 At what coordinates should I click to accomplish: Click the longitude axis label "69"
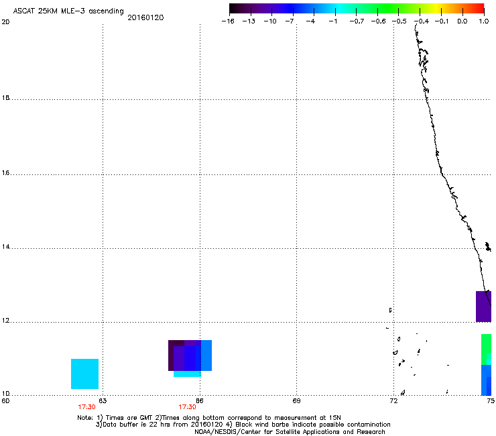296,401
